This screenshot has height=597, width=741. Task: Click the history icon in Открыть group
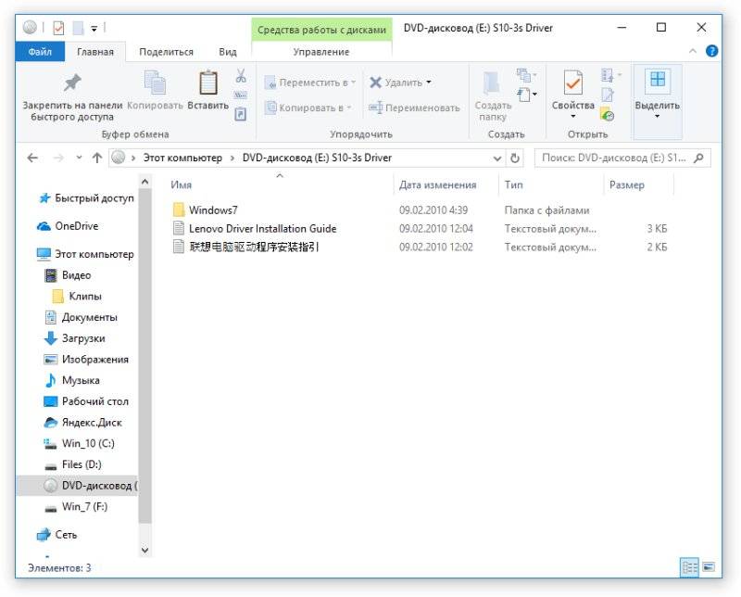pyautogui.click(x=608, y=114)
